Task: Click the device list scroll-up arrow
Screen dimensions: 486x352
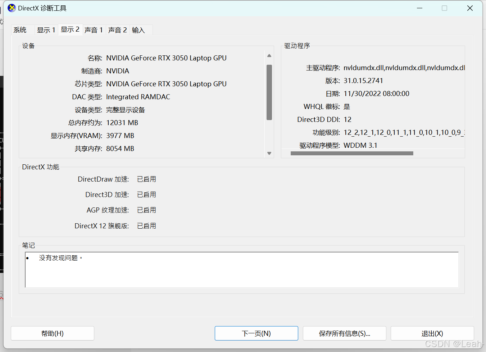Action: 269,56
